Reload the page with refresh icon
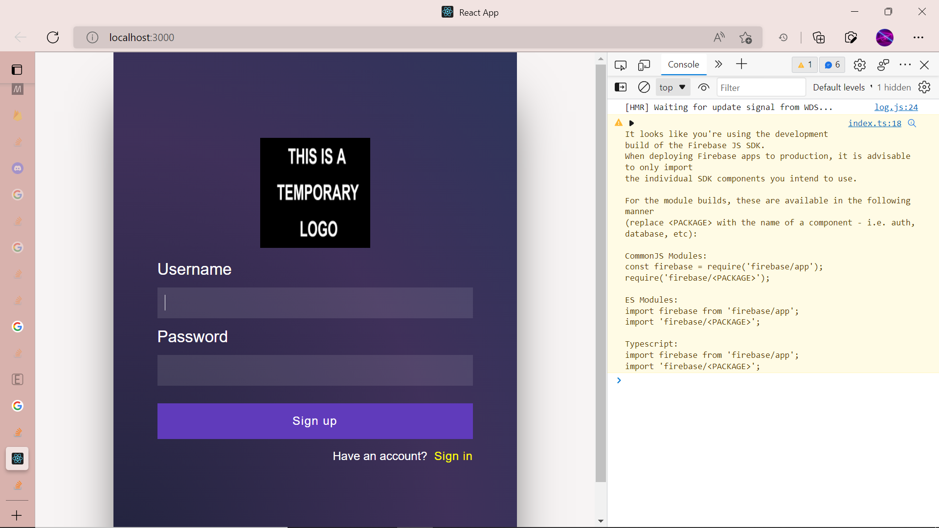The image size is (939, 528). click(53, 37)
